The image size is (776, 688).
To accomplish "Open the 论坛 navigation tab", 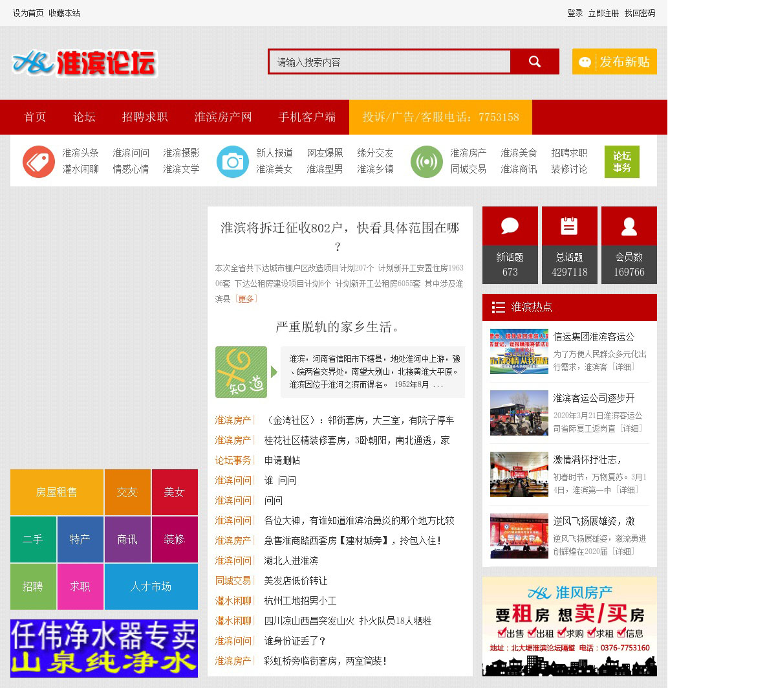I will coord(84,117).
